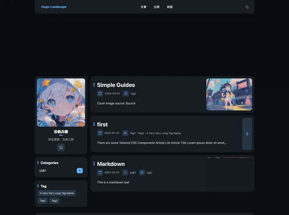Click the Tag sidebar heading
The height and width of the screenshot is (215, 289).
coord(44,186)
